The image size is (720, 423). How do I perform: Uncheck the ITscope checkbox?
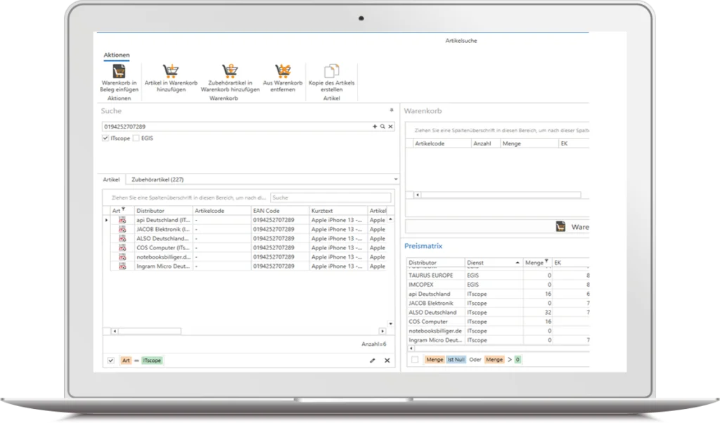(106, 138)
